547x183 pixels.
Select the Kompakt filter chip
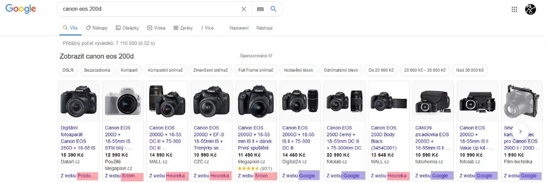(x=129, y=70)
